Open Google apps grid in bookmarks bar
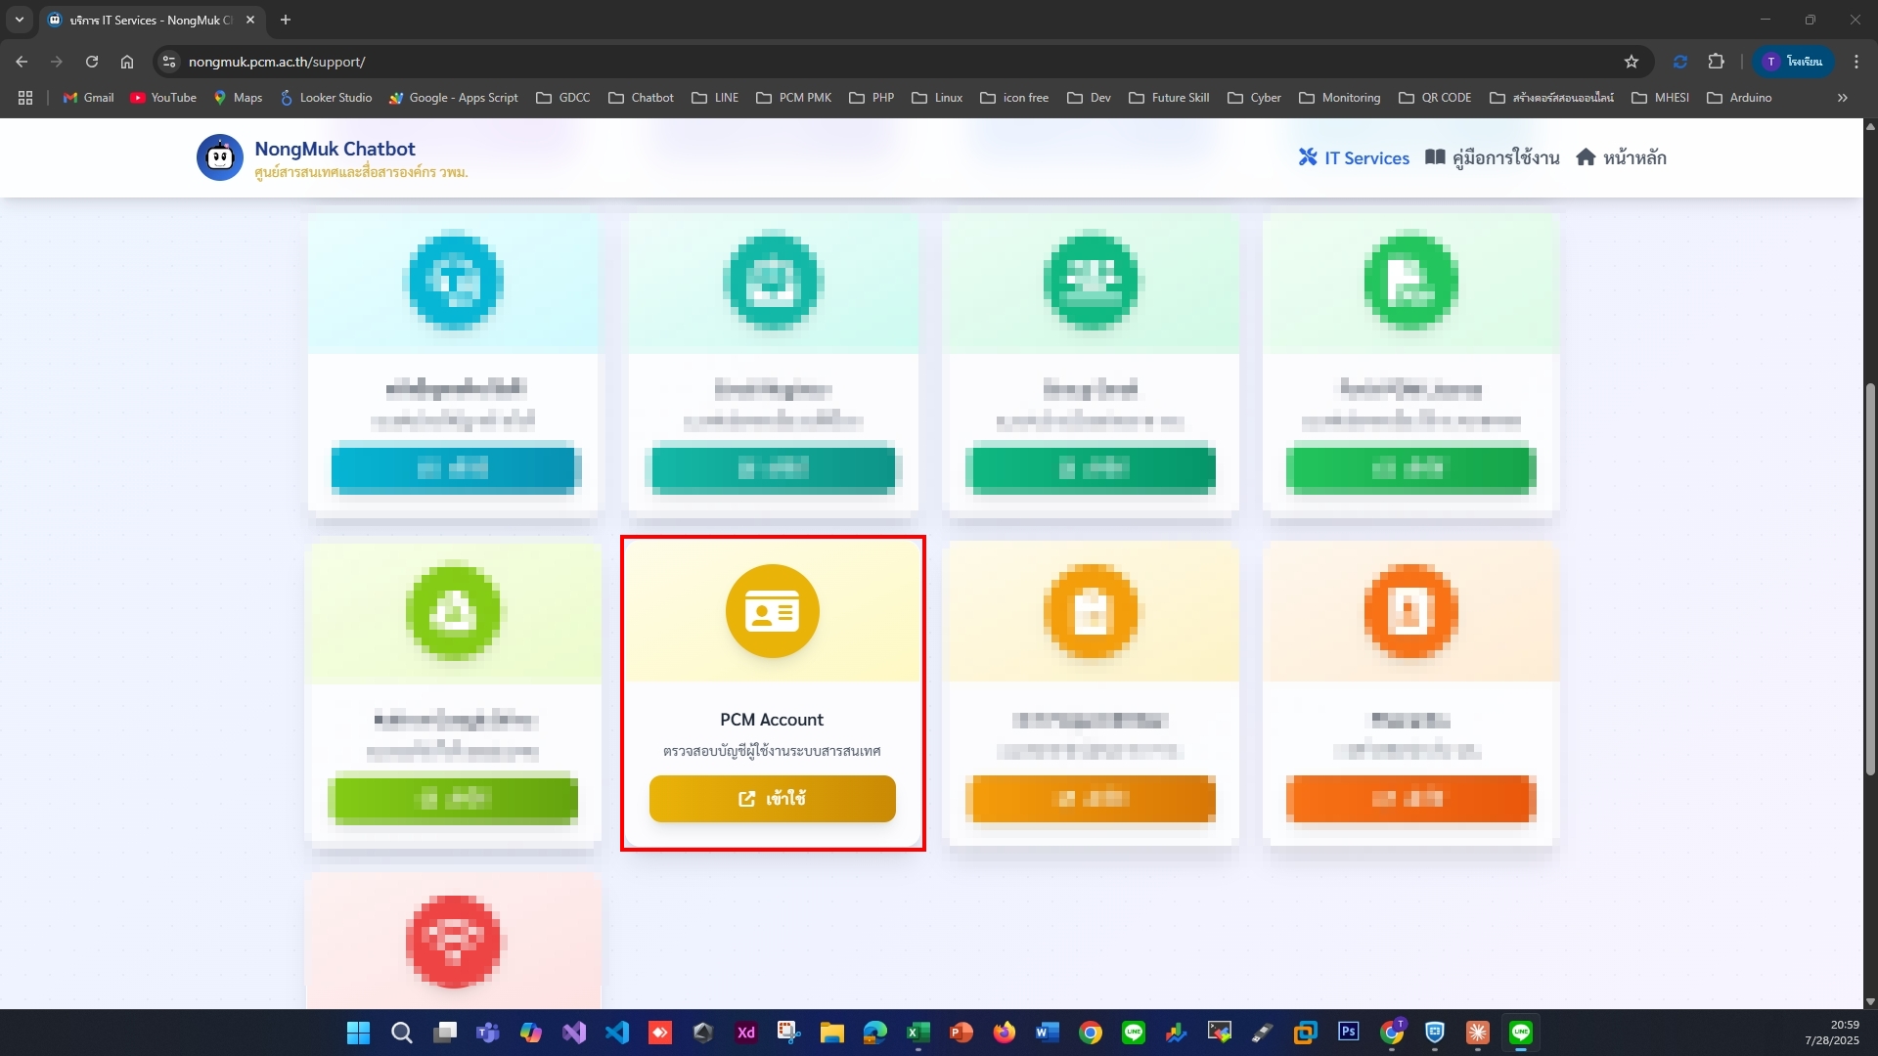 (x=25, y=98)
